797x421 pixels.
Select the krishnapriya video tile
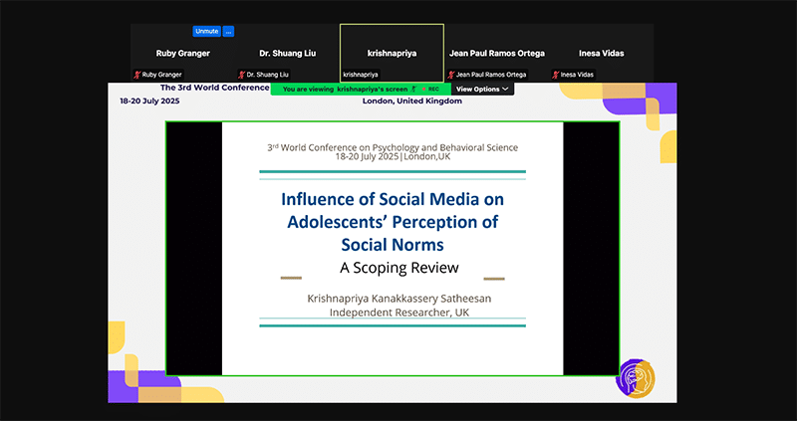click(392, 52)
